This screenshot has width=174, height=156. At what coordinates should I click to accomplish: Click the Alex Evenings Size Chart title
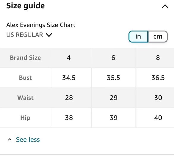coord(41,25)
